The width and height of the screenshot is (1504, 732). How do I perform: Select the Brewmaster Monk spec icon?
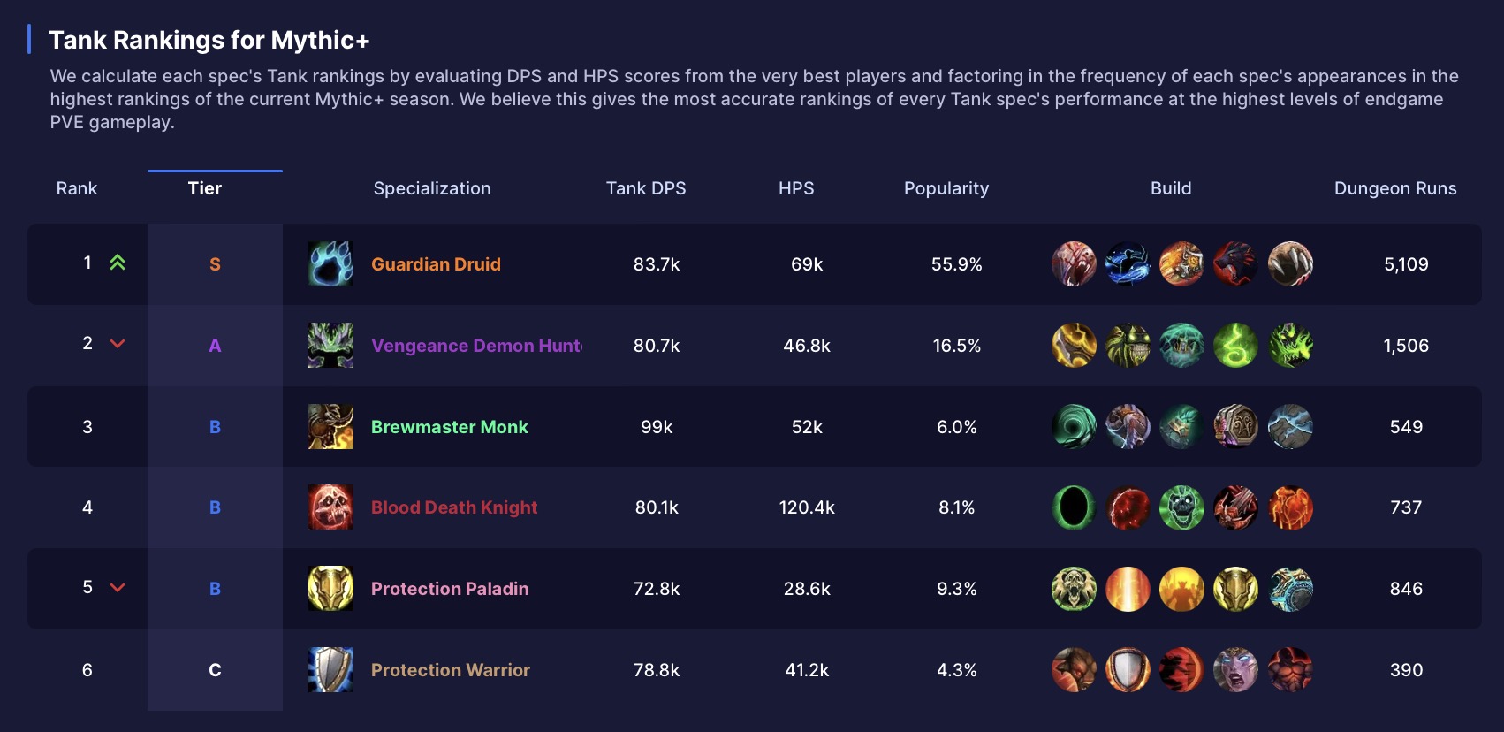point(330,427)
